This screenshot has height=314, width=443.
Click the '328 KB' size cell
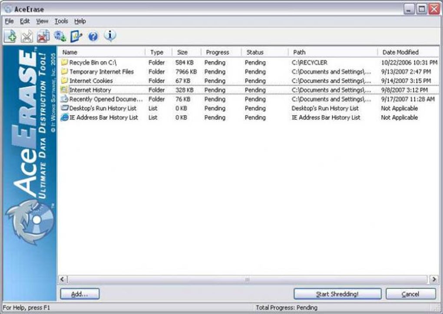(184, 90)
